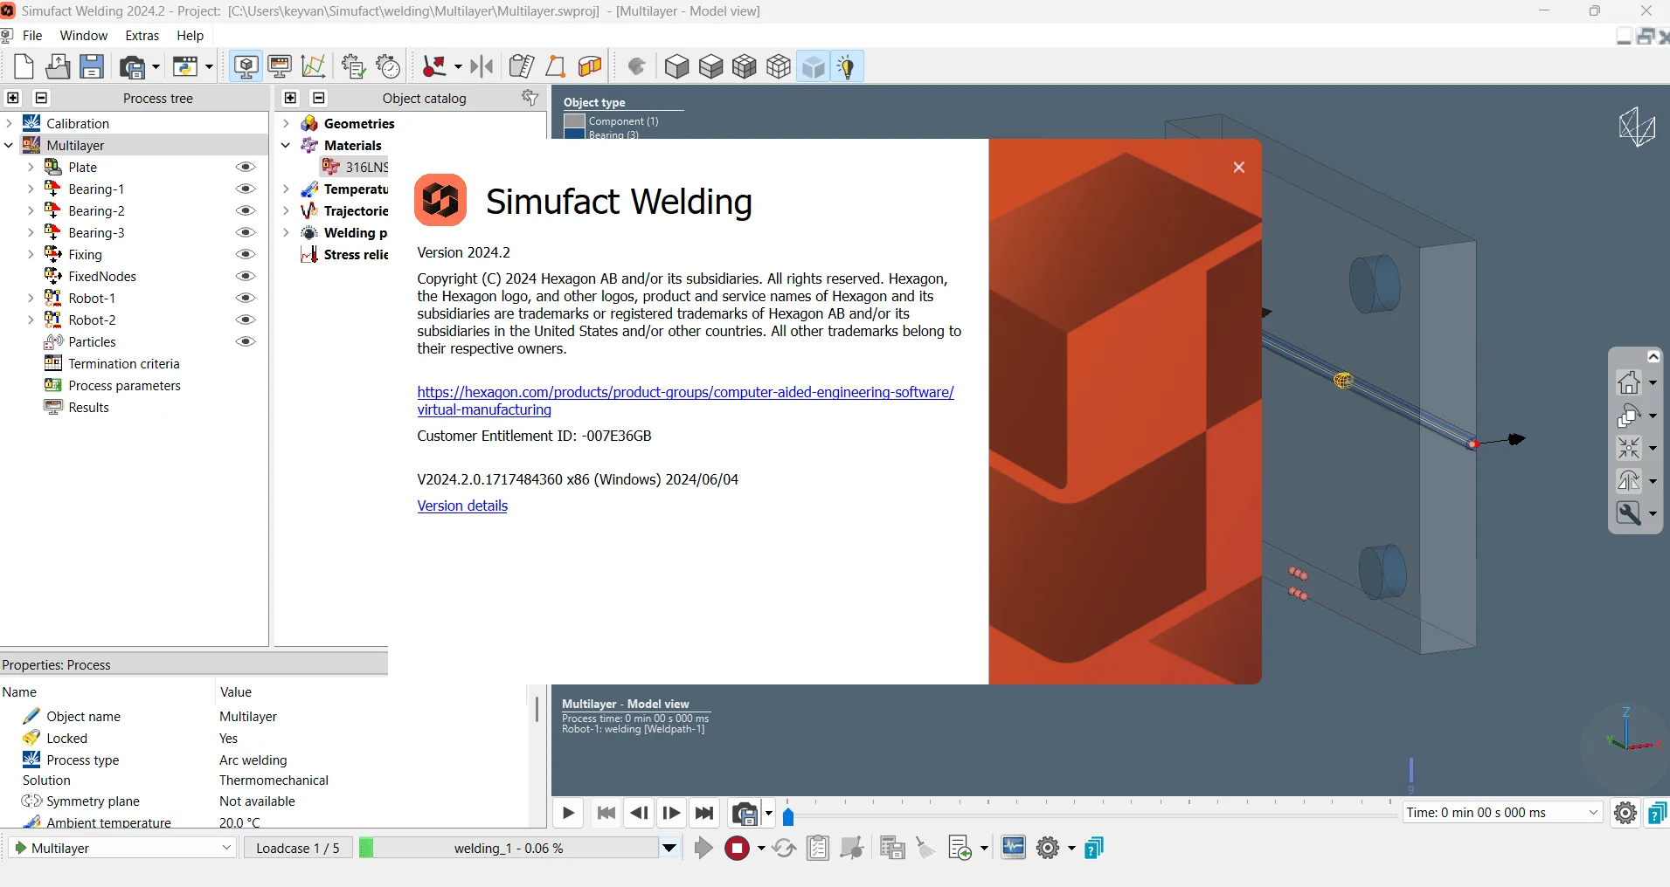This screenshot has height=887, width=1670.
Task: Toggle the transparent blue cube display mode
Action: coord(814,66)
